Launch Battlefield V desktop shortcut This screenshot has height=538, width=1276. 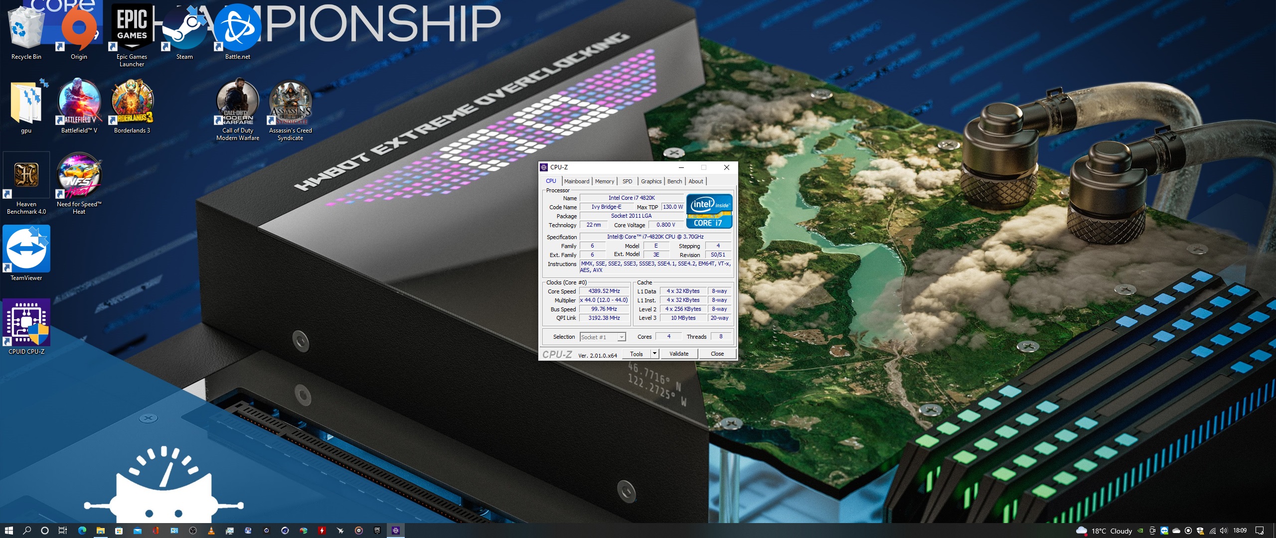(79, 106)
